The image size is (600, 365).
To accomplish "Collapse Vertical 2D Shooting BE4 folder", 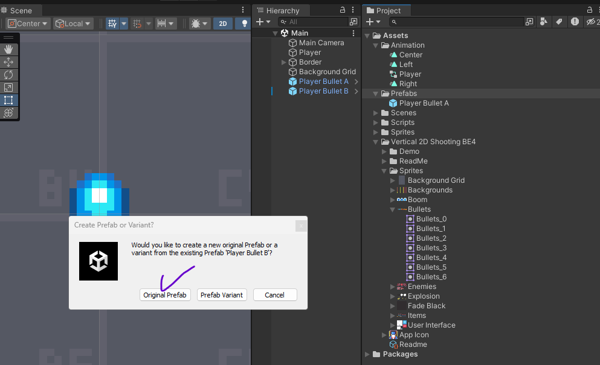I will click(375, 142).
